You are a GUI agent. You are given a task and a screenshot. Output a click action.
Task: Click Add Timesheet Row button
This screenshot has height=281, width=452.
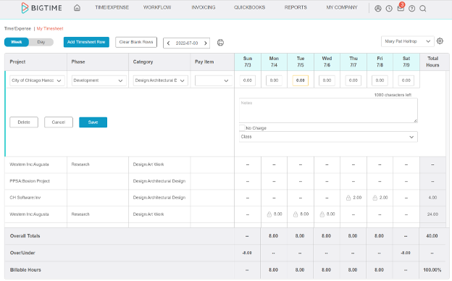coord(86,42)
